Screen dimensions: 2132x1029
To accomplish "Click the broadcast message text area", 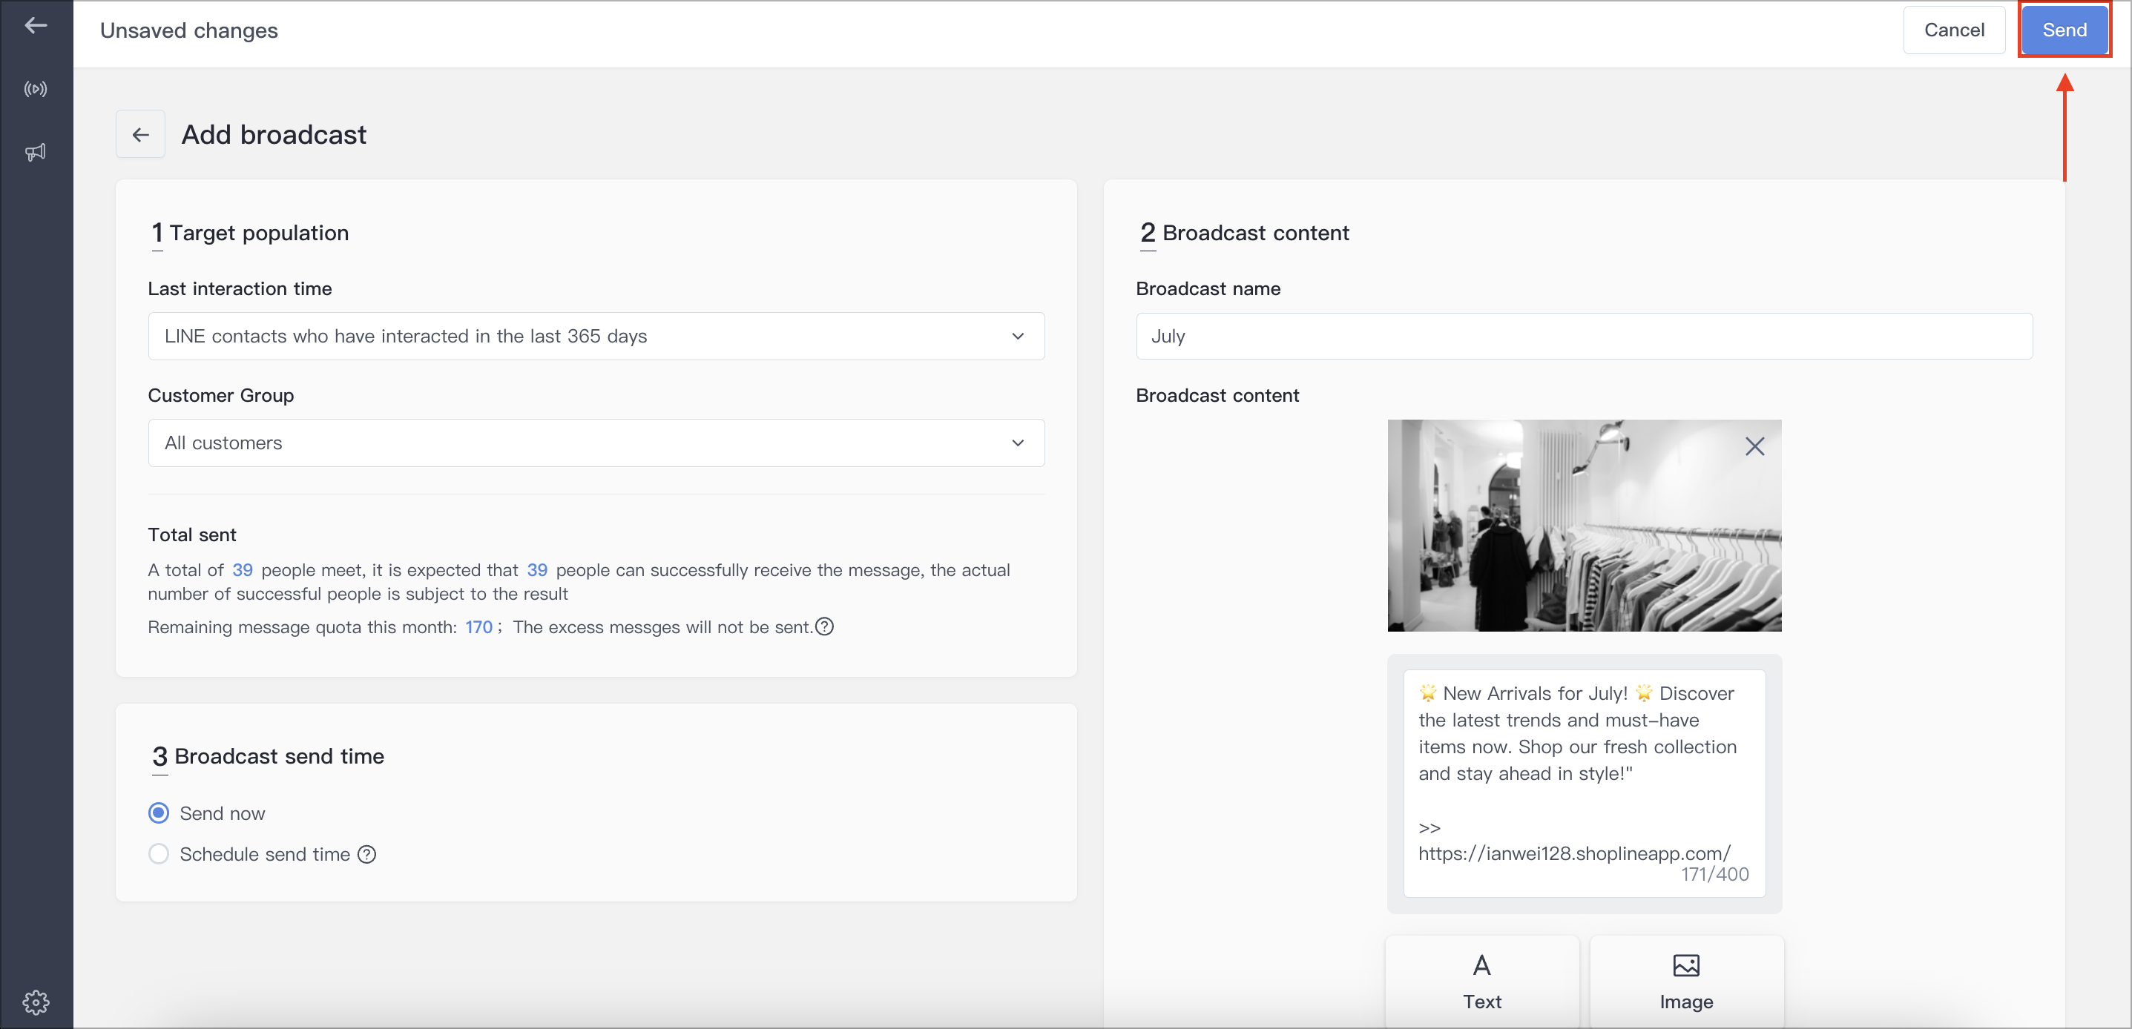I will tap(1583, 783).
